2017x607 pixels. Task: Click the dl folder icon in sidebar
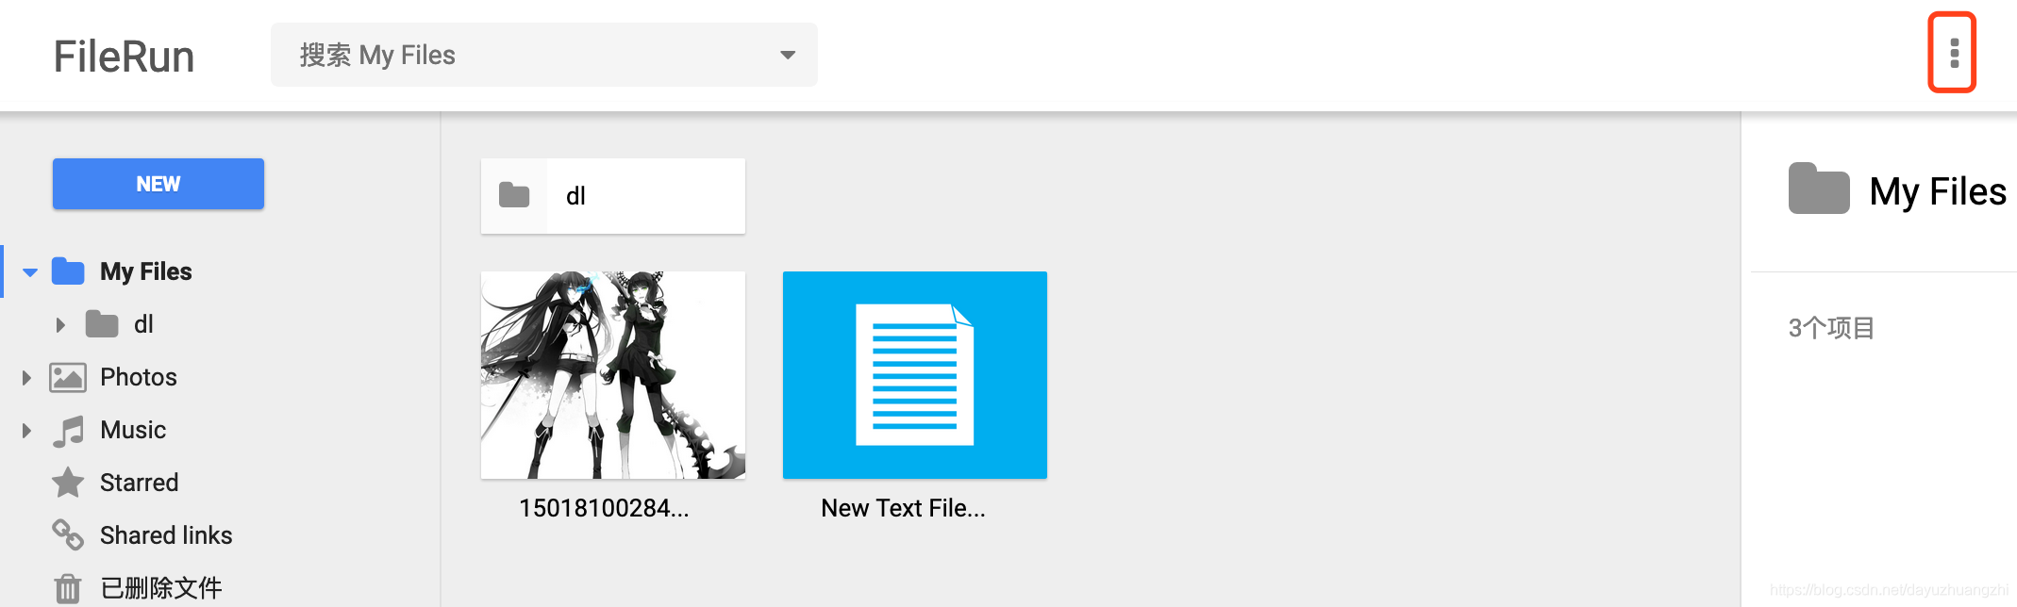(102, 324)
